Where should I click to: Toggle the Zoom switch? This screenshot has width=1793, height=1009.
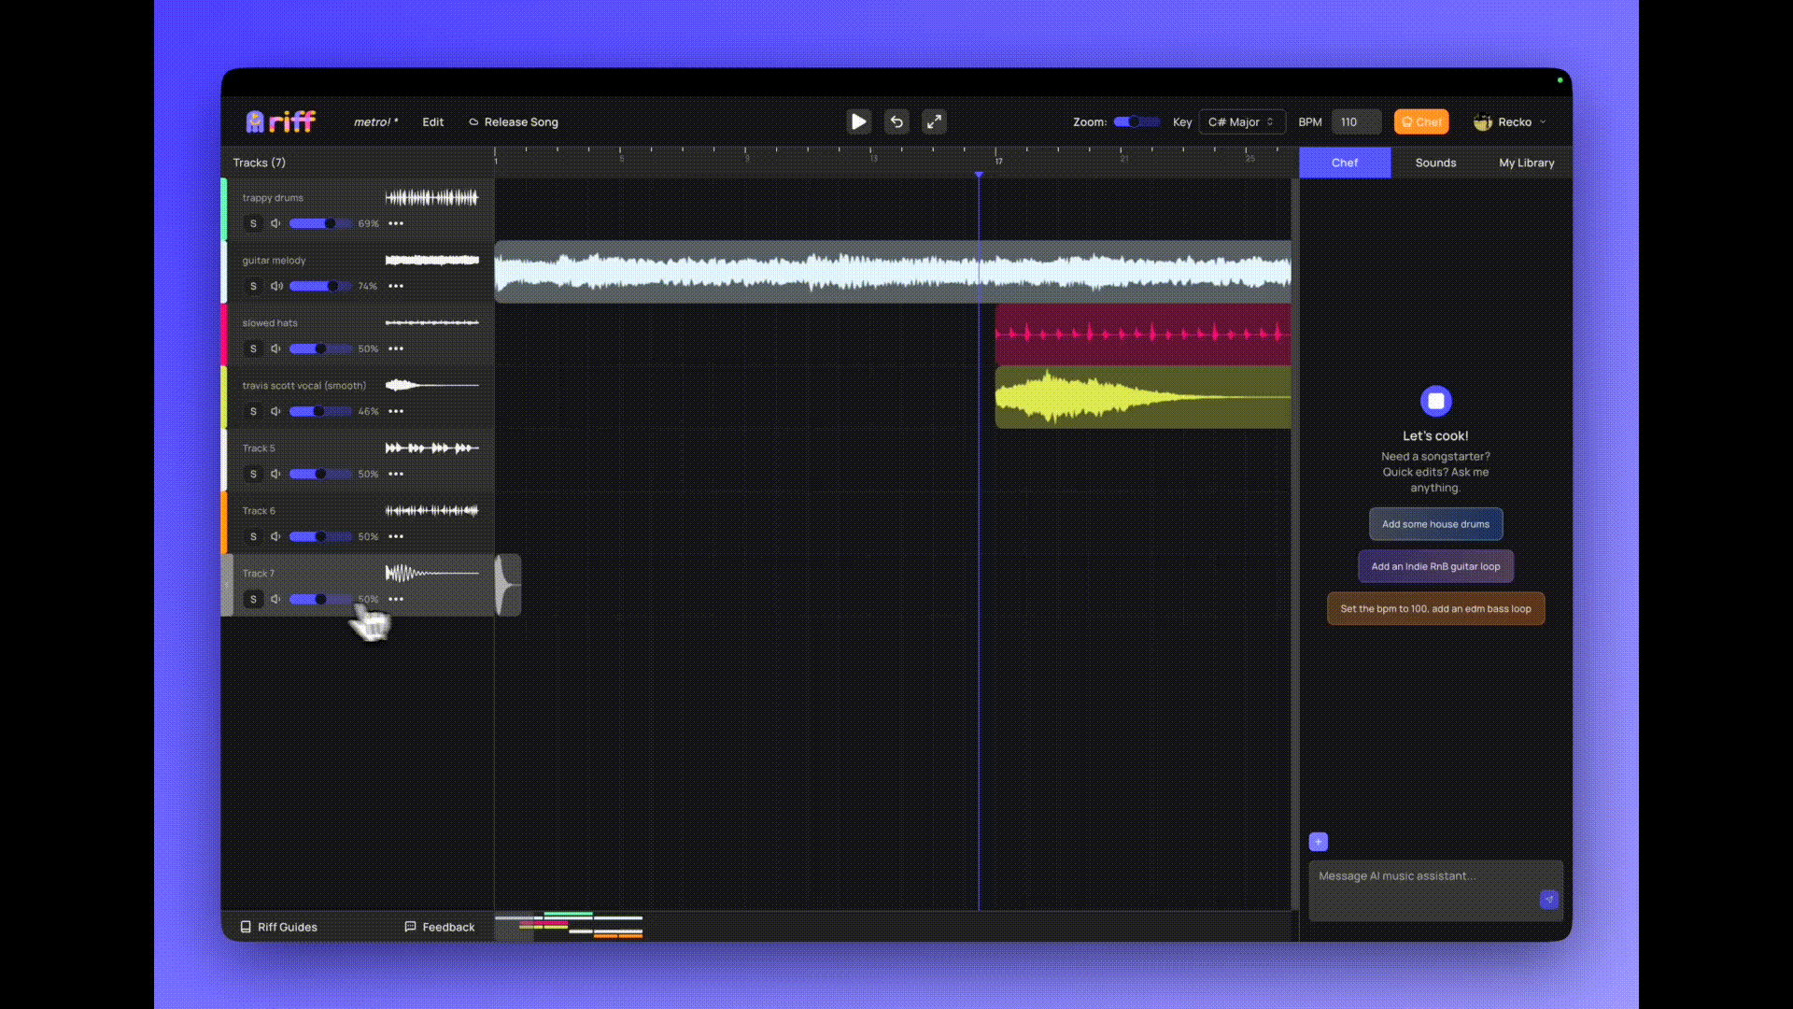point(1136,121)
